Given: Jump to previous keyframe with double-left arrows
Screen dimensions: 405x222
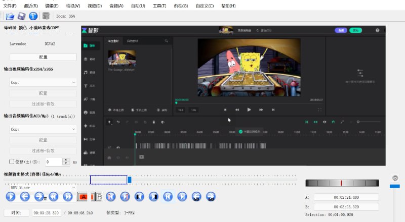Looking at the screenshot, I should (54, 197).
